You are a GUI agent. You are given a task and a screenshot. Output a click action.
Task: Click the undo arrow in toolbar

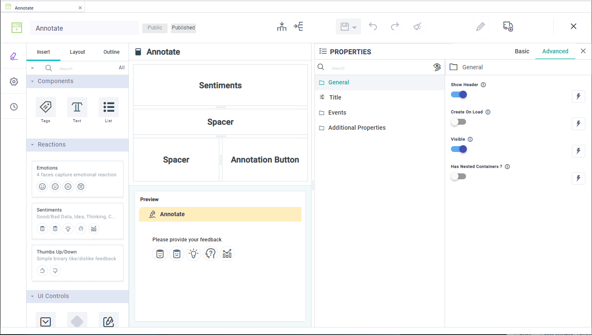pos(373,27)
